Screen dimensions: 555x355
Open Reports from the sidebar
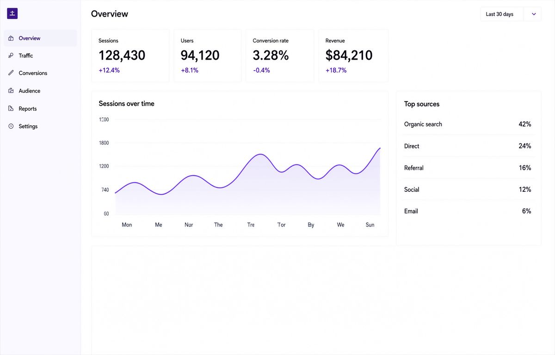40,109
